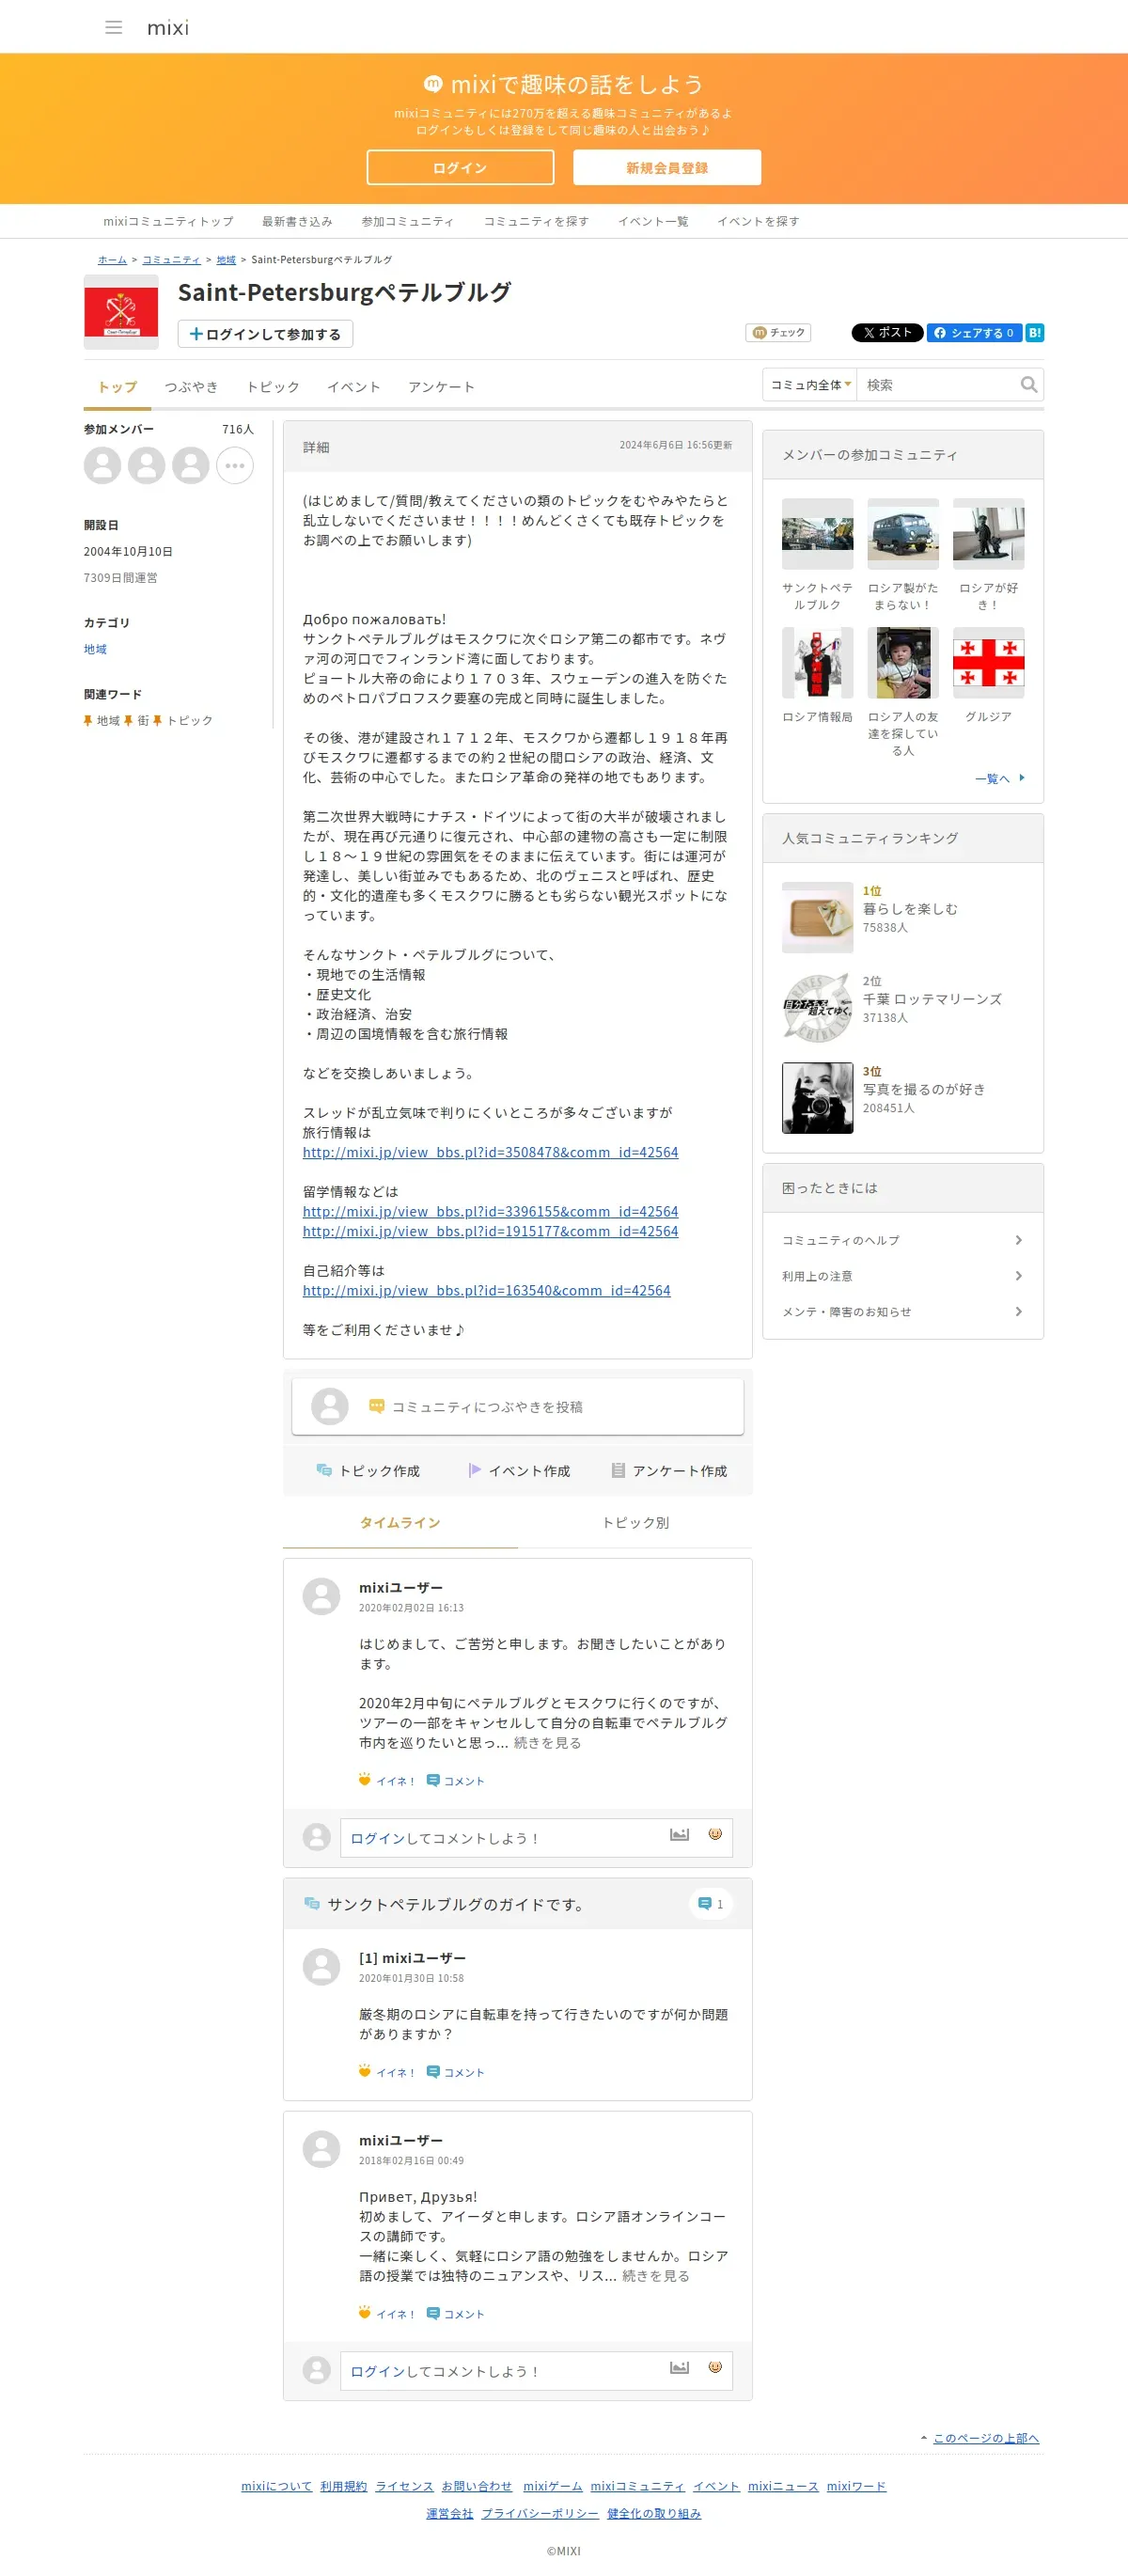Expand 続きを見る on the 2020年02月02日 post
Image resolution: width=1128 pixels, height=2576 pixels.
coord(547,1743)
